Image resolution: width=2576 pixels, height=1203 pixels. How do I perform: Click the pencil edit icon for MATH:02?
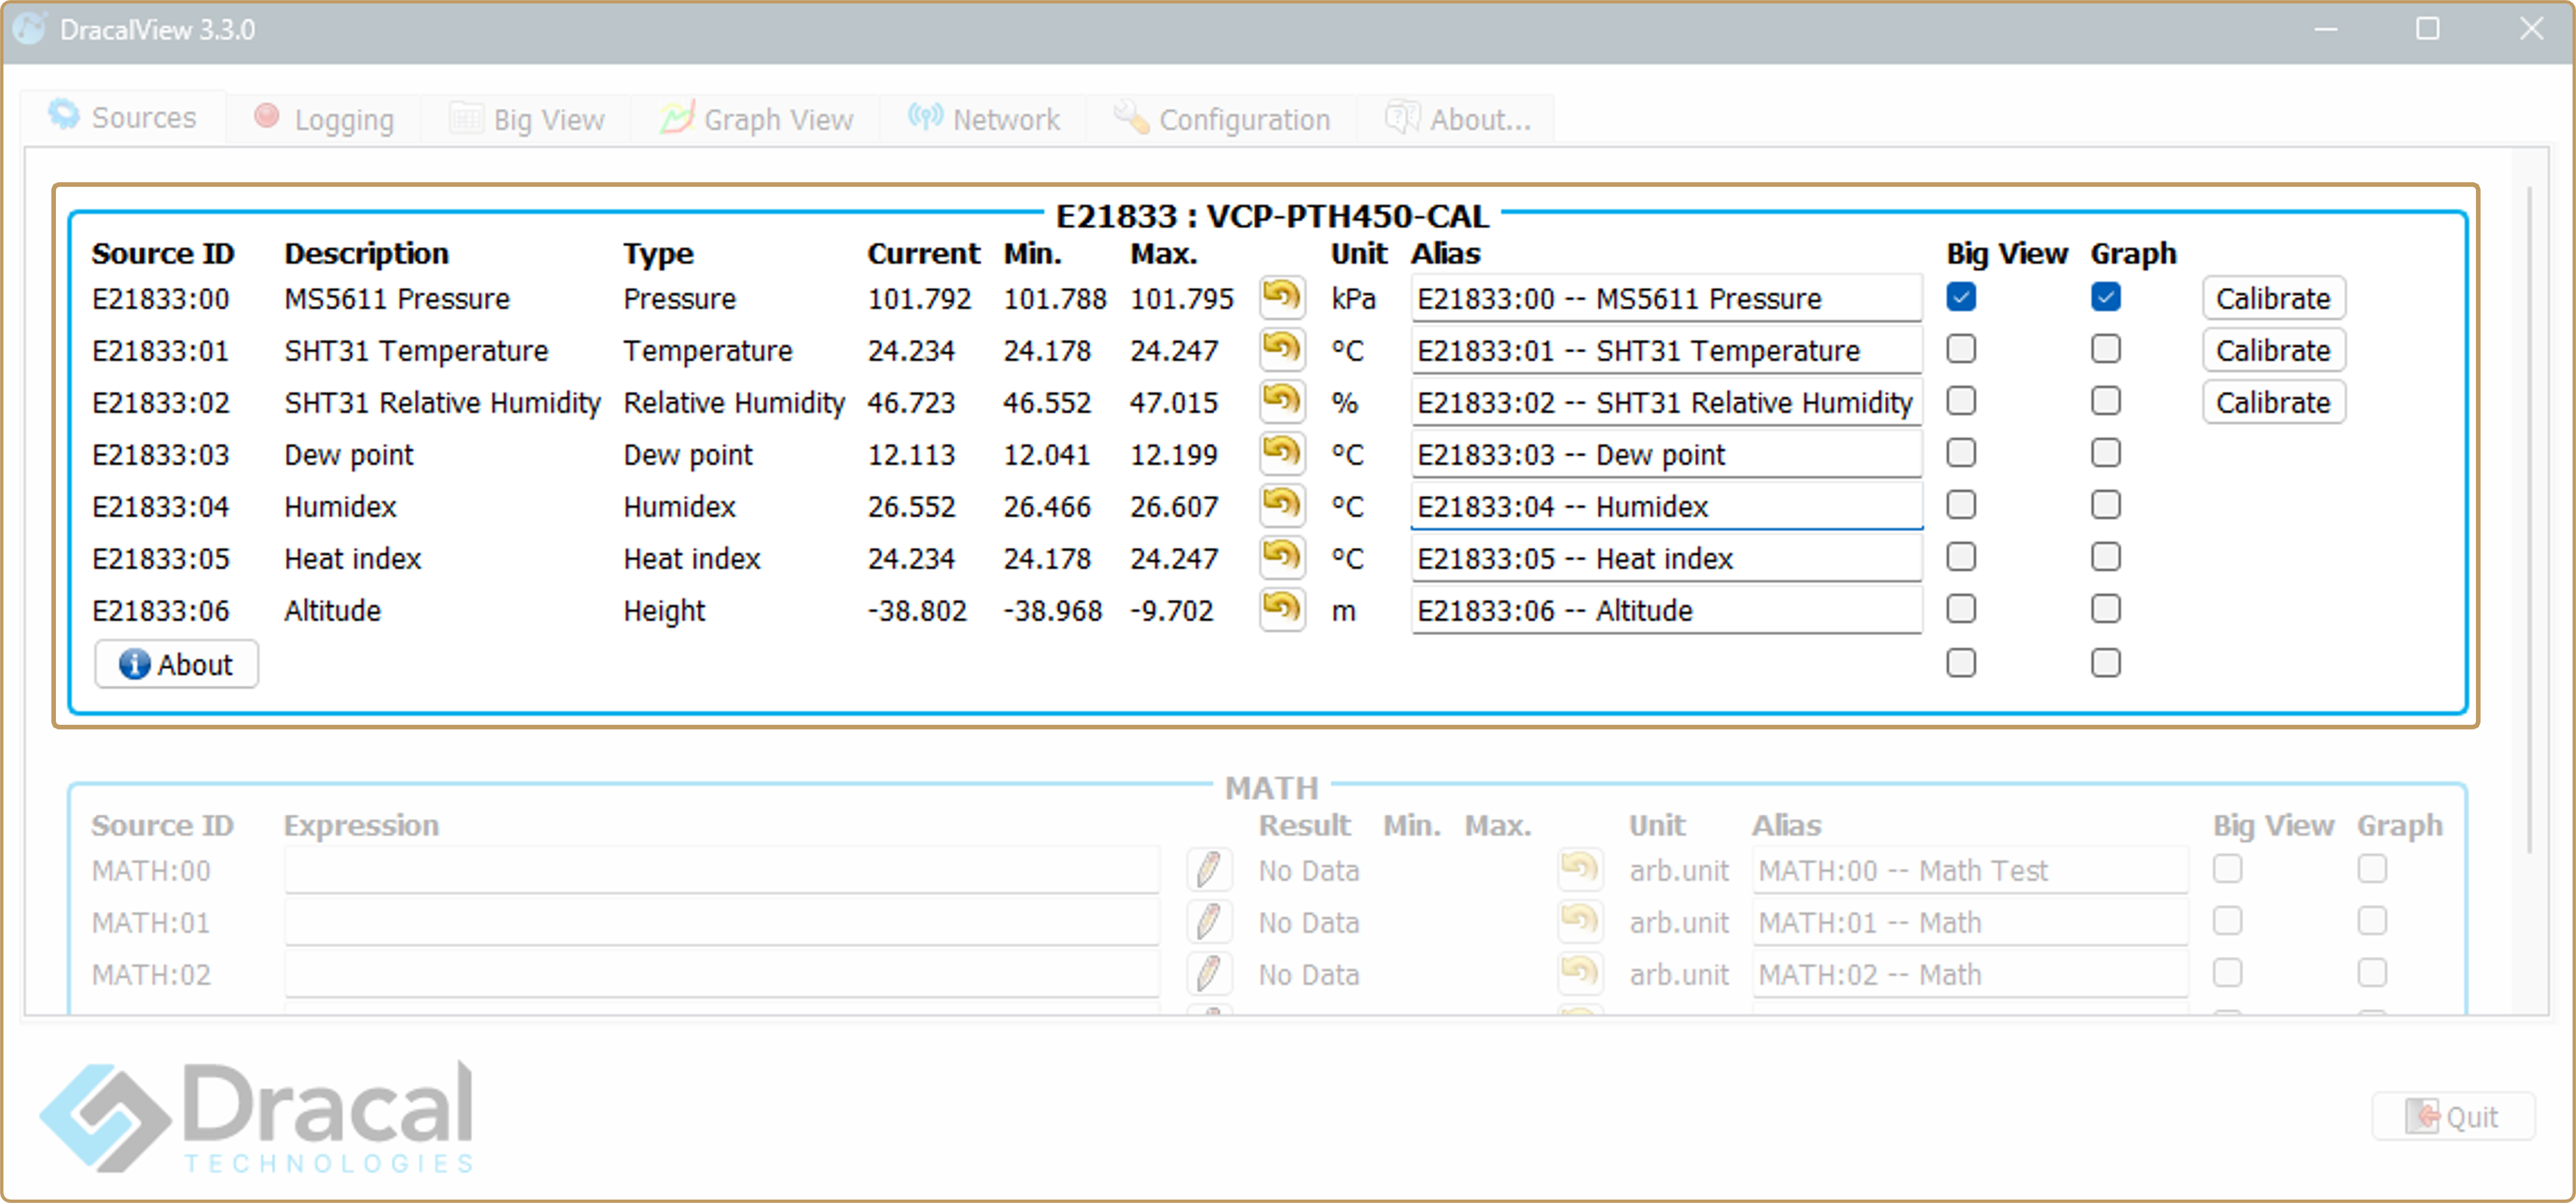tap(1209, 974)
